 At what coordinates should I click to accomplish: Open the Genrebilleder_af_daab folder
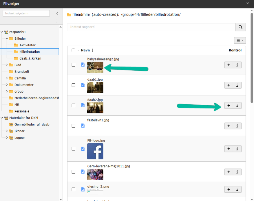[x=32, y=124]
